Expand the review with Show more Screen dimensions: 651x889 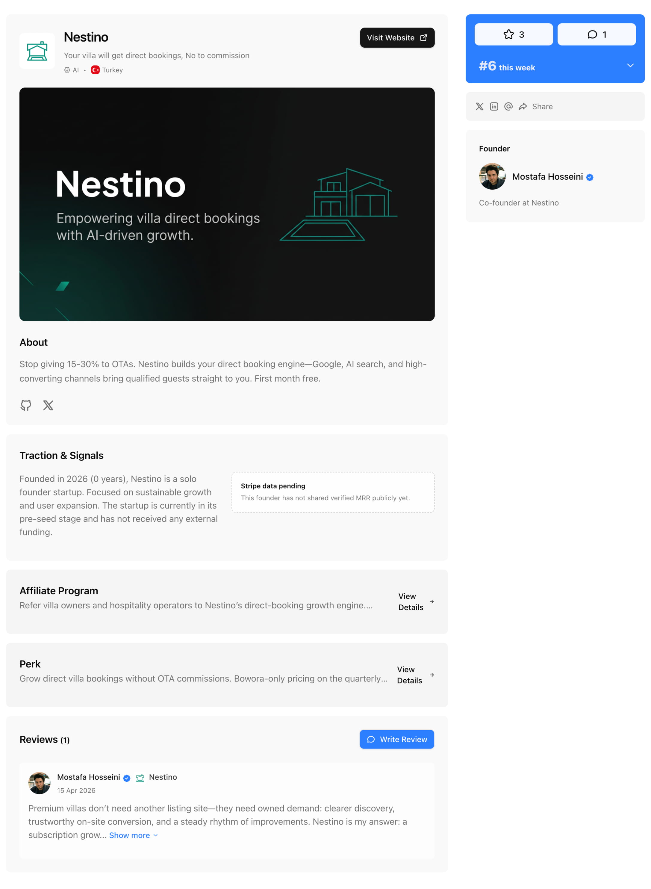[133, 835]
